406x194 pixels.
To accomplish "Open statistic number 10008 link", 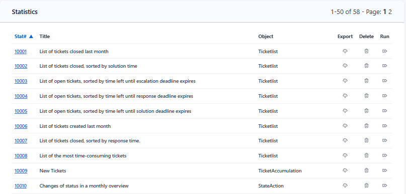I will 21,155.
